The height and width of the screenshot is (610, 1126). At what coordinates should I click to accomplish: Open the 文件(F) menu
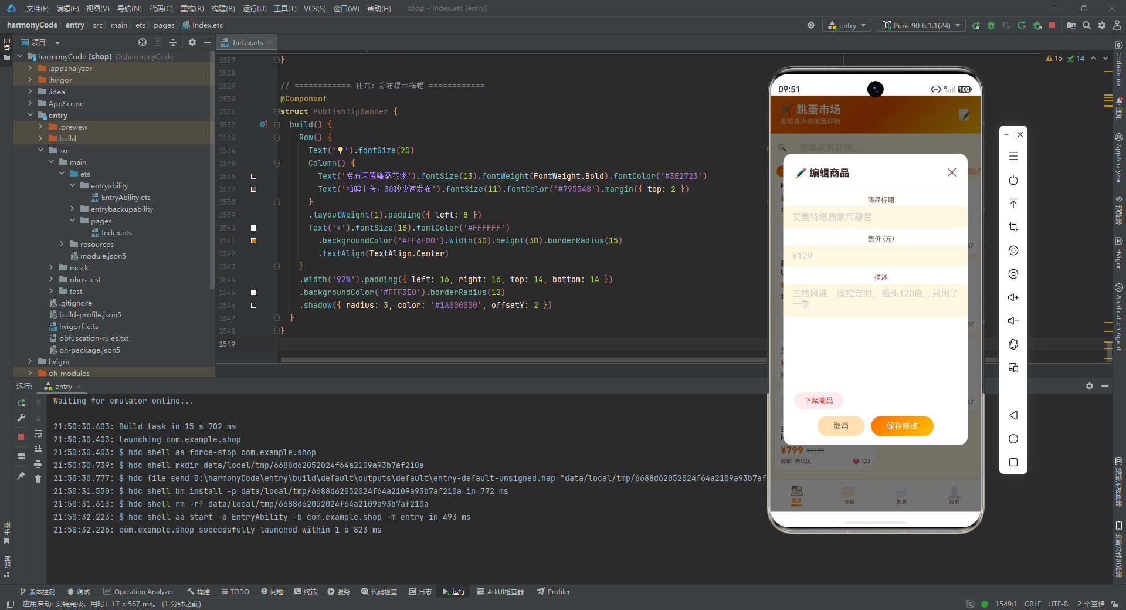[37, 8]
